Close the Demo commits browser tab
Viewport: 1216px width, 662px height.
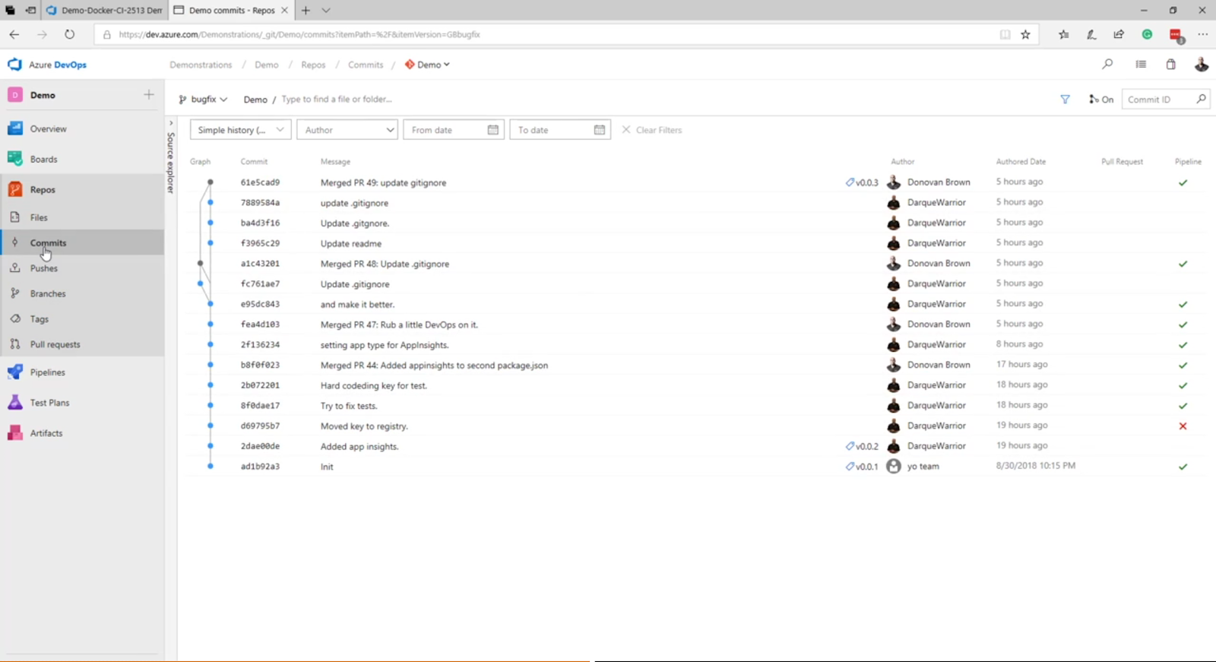click(284, 11)
